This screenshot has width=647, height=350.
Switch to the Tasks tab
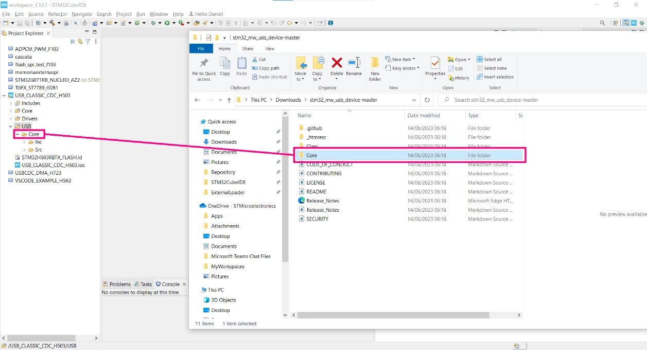pyautogui.click(x=143, y=284)
